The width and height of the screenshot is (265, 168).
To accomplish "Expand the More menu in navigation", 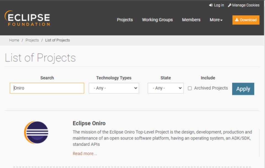I will (216, 20).
